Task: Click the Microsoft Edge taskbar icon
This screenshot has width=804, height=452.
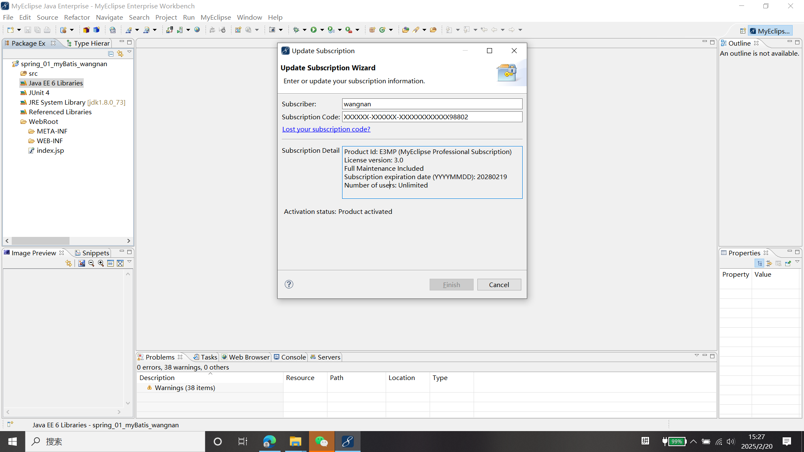Action: (270, 442)
